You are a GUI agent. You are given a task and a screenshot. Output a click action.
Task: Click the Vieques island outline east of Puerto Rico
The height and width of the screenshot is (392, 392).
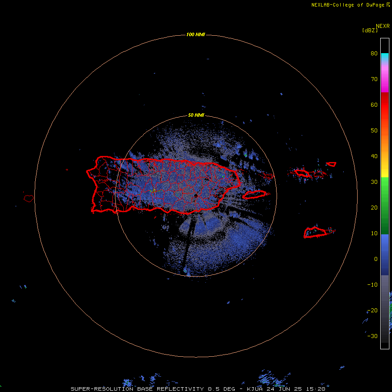254,195
